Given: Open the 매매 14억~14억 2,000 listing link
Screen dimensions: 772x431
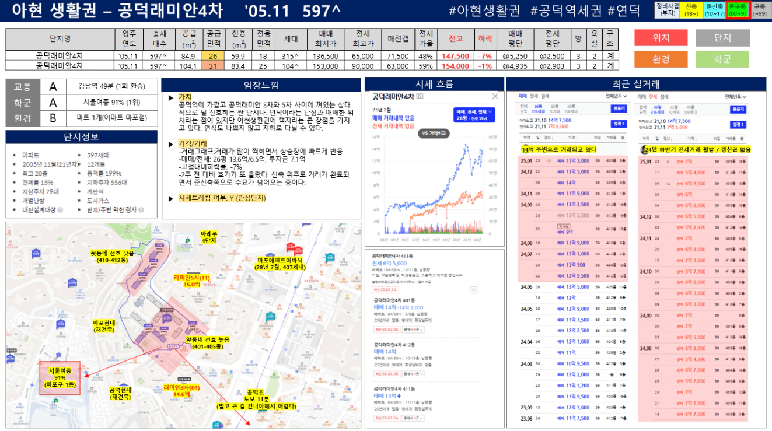Looking at the screenshot, I should pos(399,307).
